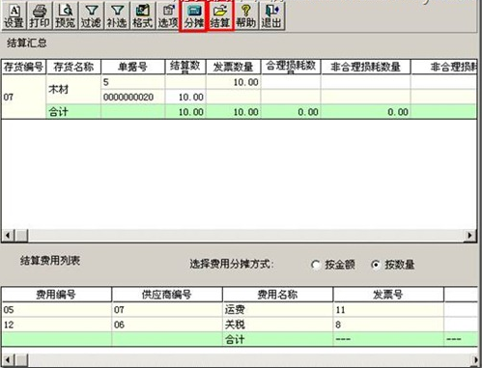Image resolution: width=482 pixels, height=368 pixels.
Task: Select document number 5 cell
Action: point(133,82)
